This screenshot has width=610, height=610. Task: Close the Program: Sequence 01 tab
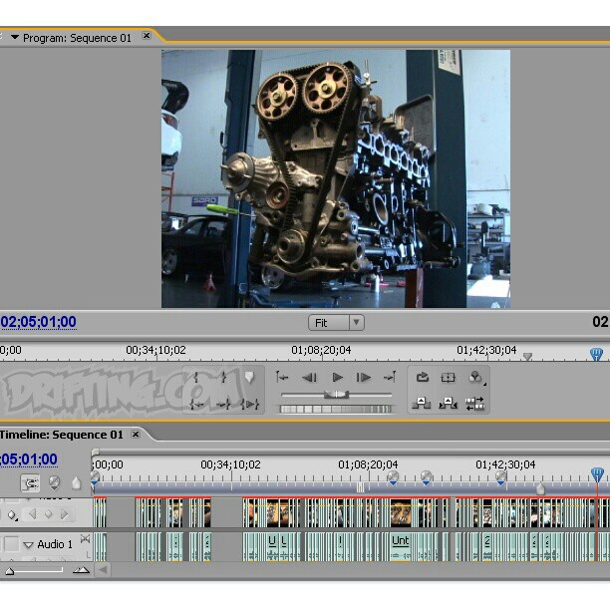click(x=147, y=37)
